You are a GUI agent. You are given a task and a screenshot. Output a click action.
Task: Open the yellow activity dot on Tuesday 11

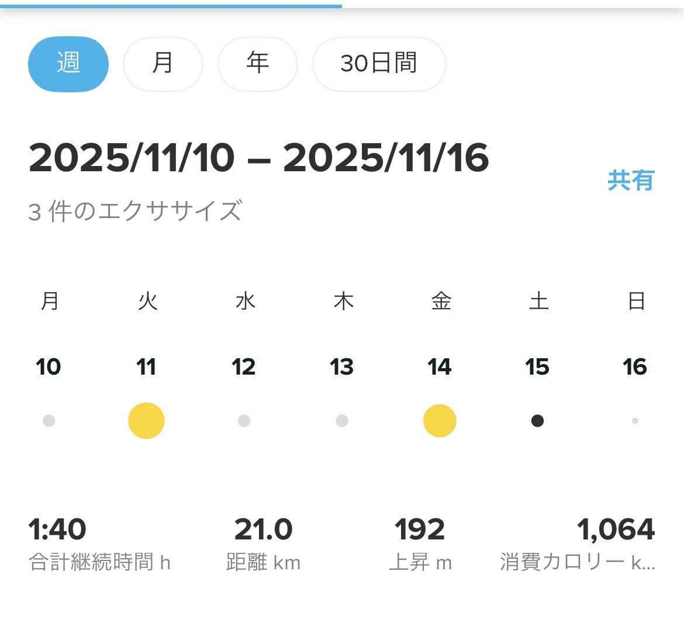pyautogui.click(x=146, y=421)
